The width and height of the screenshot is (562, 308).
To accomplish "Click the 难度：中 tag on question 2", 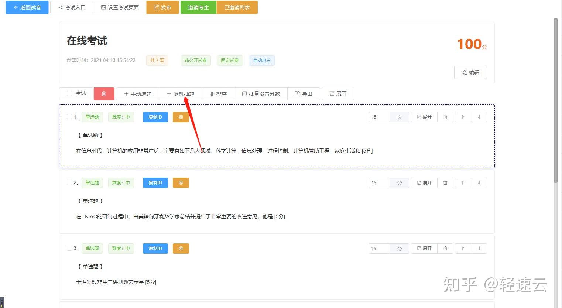I will pos(121,183).
